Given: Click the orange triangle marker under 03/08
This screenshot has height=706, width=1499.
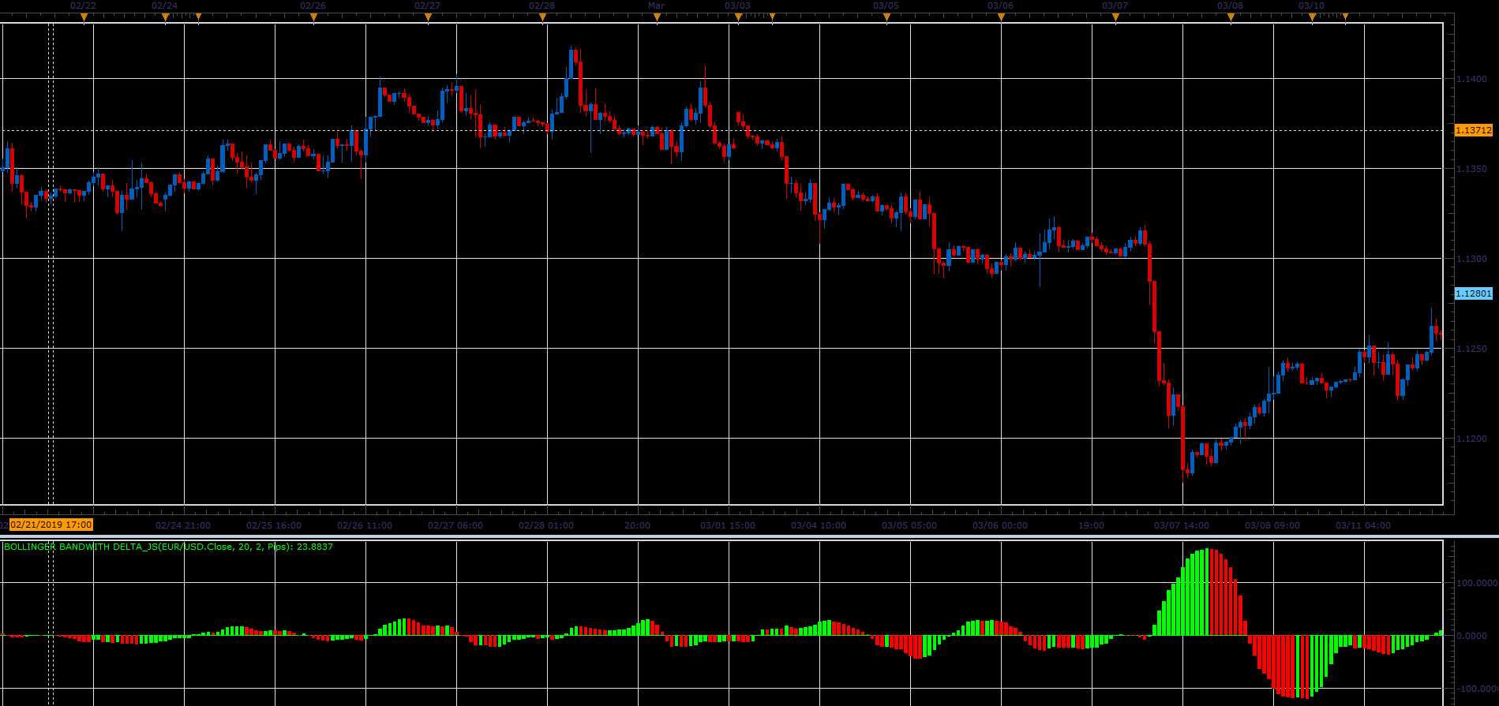Looking at the screenshot, I should point(1231,17).
